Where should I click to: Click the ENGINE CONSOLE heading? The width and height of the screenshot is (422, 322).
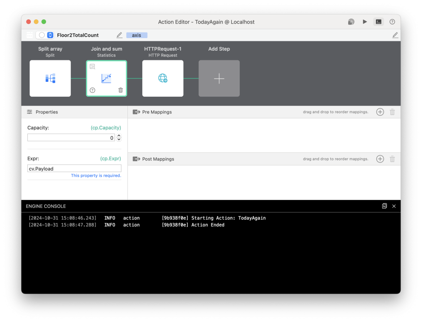tap(46, 206)
